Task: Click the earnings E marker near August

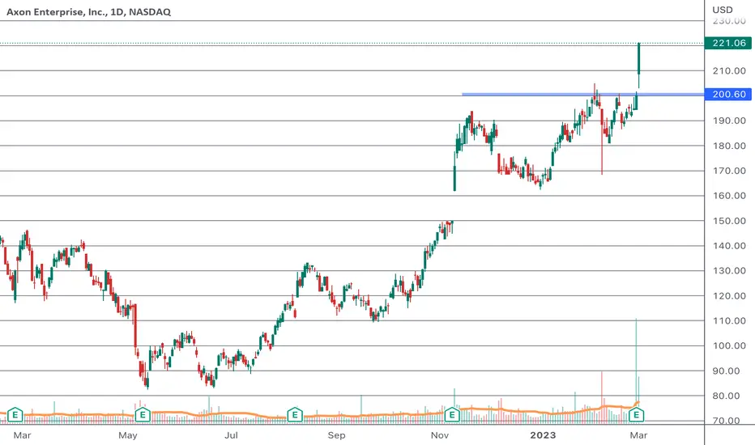Action: (x=295, y=414)
